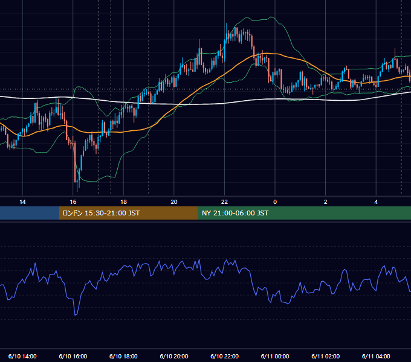Viewport: 411px width, 362px height.
Task: Click the 14 hour label on price chart axis
Action: [22, 202]
